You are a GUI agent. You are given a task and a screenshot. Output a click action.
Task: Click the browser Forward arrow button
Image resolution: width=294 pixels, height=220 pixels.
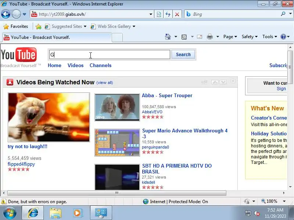pos(16,14)
